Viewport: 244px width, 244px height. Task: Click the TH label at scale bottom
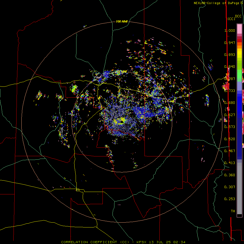233,211
